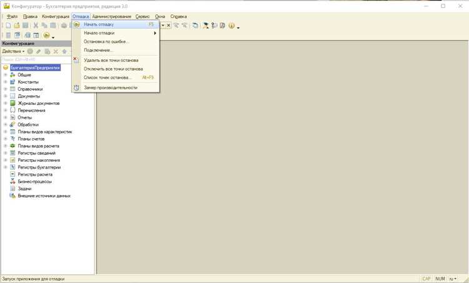Open the Действия dropdown

coord(13,51)
